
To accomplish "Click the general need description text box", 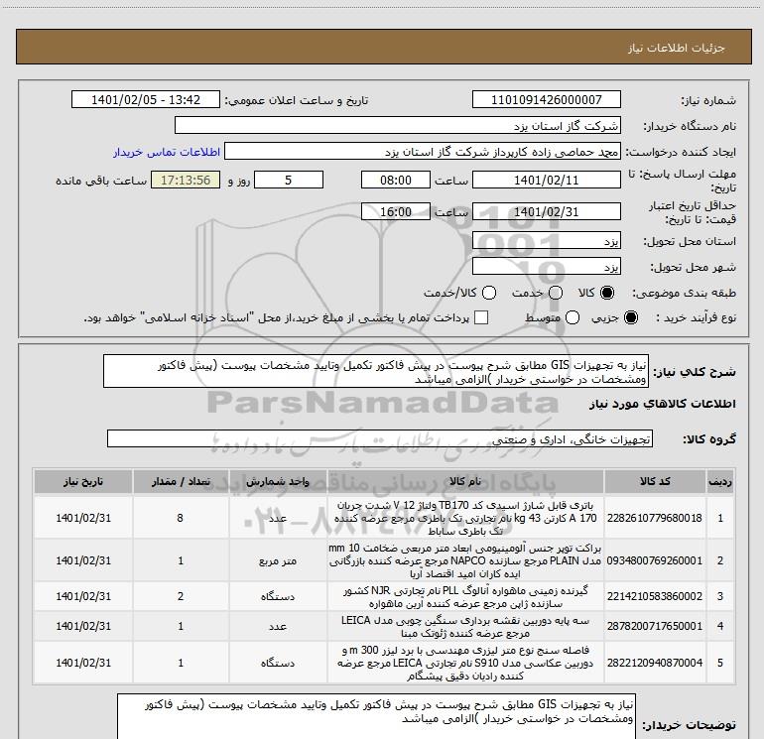I will (376, 372).
